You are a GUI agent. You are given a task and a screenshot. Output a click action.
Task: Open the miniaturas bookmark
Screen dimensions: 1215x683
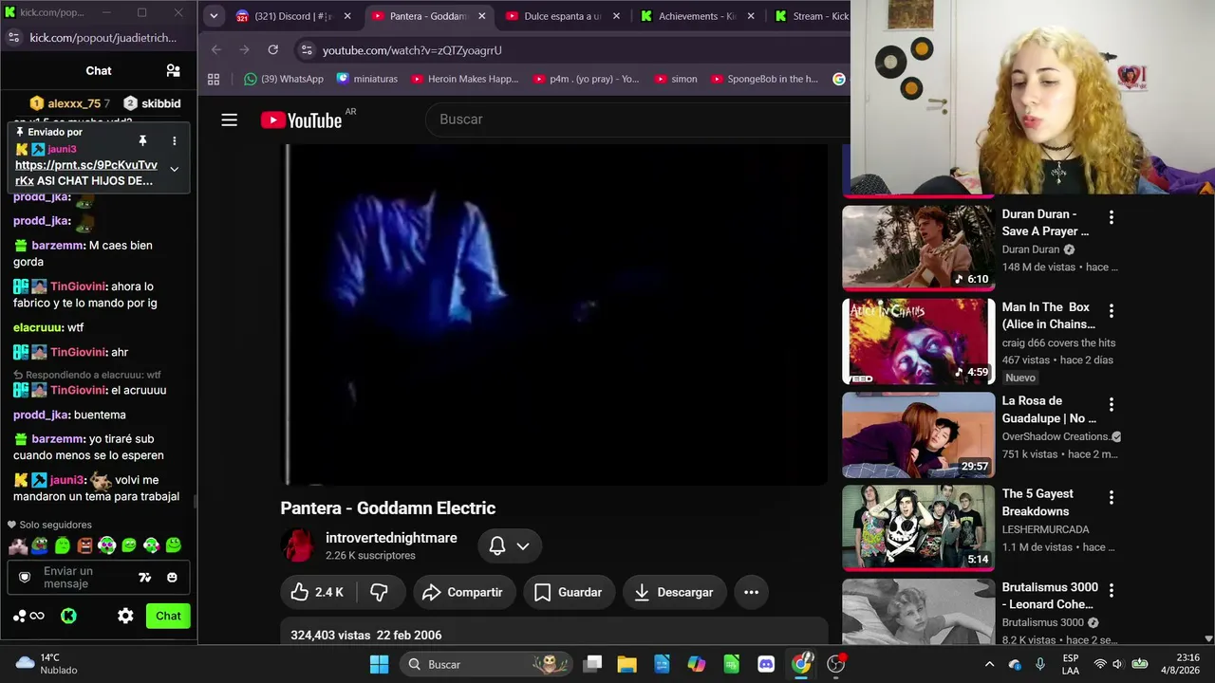click(367, 79)
